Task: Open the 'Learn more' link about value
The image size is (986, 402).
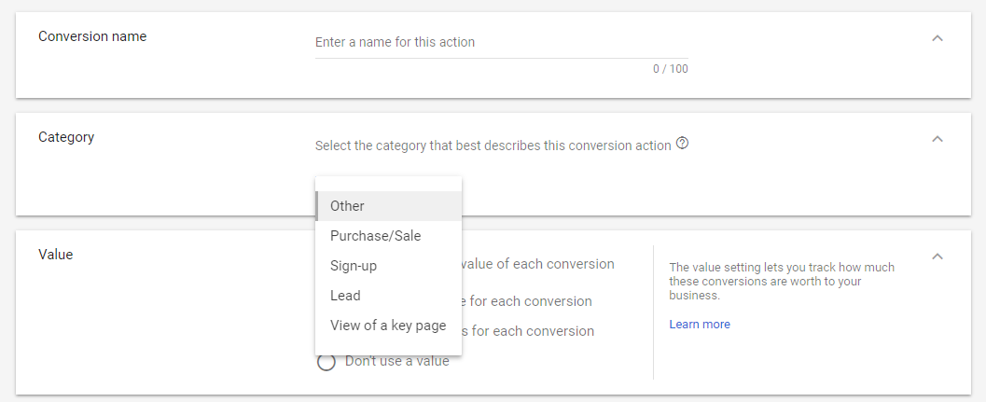Action: point(700,325)
